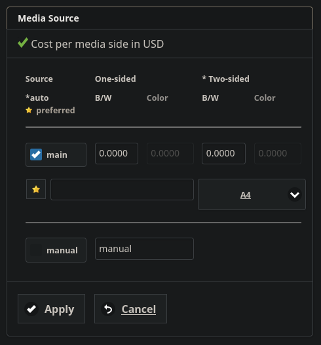Click the manual source name text field

pos(144,249)
